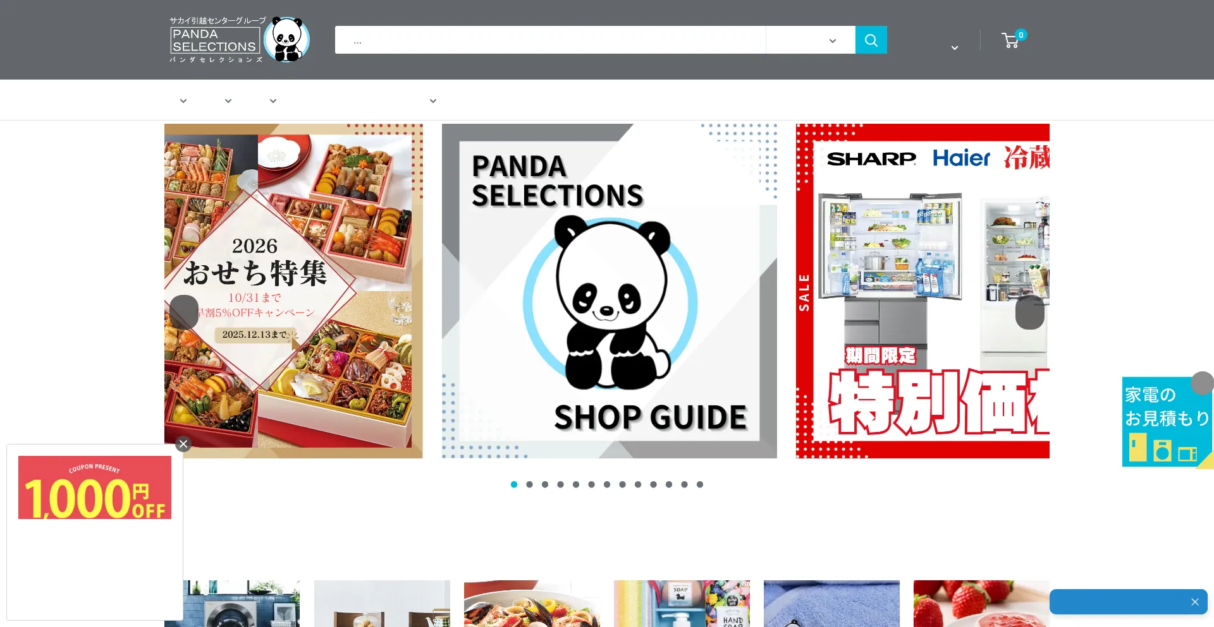Open the search category dropdown
This screenshot has height=627, width=1214.
pos(811,40)
